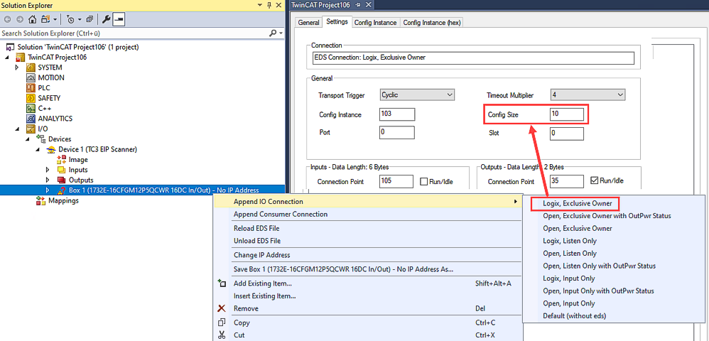Click Add Existing Item menu entry
This screenshot has width=709, height=341.
tap(262, 283)
